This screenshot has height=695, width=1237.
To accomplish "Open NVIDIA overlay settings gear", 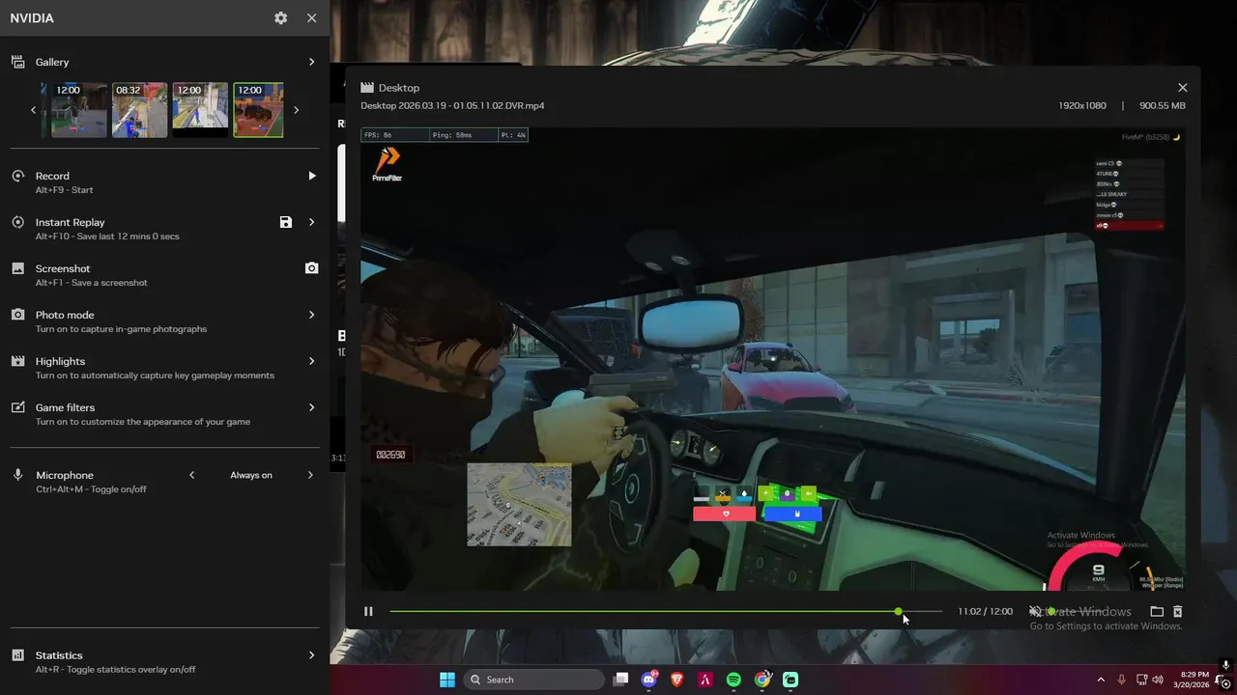I will pos(280,18).
